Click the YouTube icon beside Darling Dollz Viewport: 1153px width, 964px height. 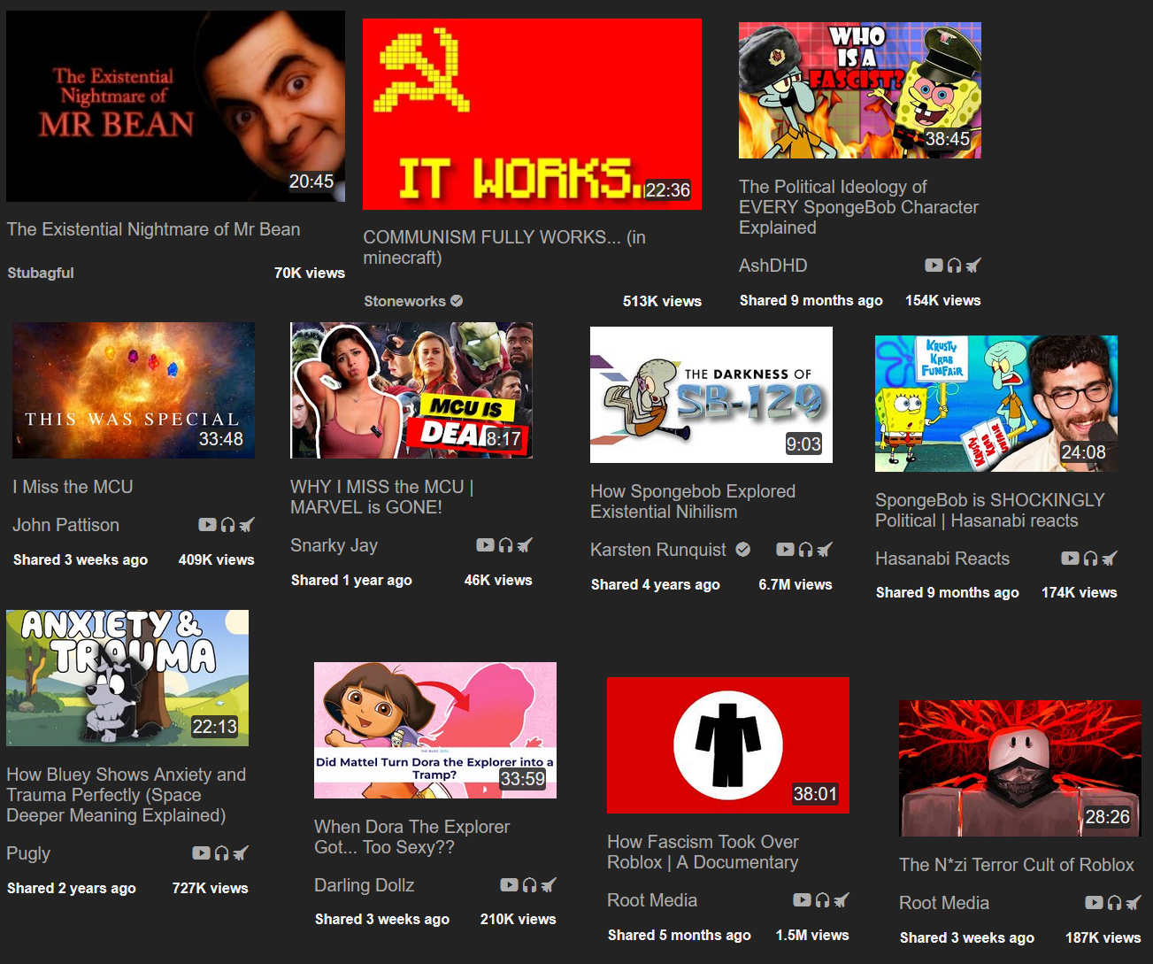click(x=509, y=884)
